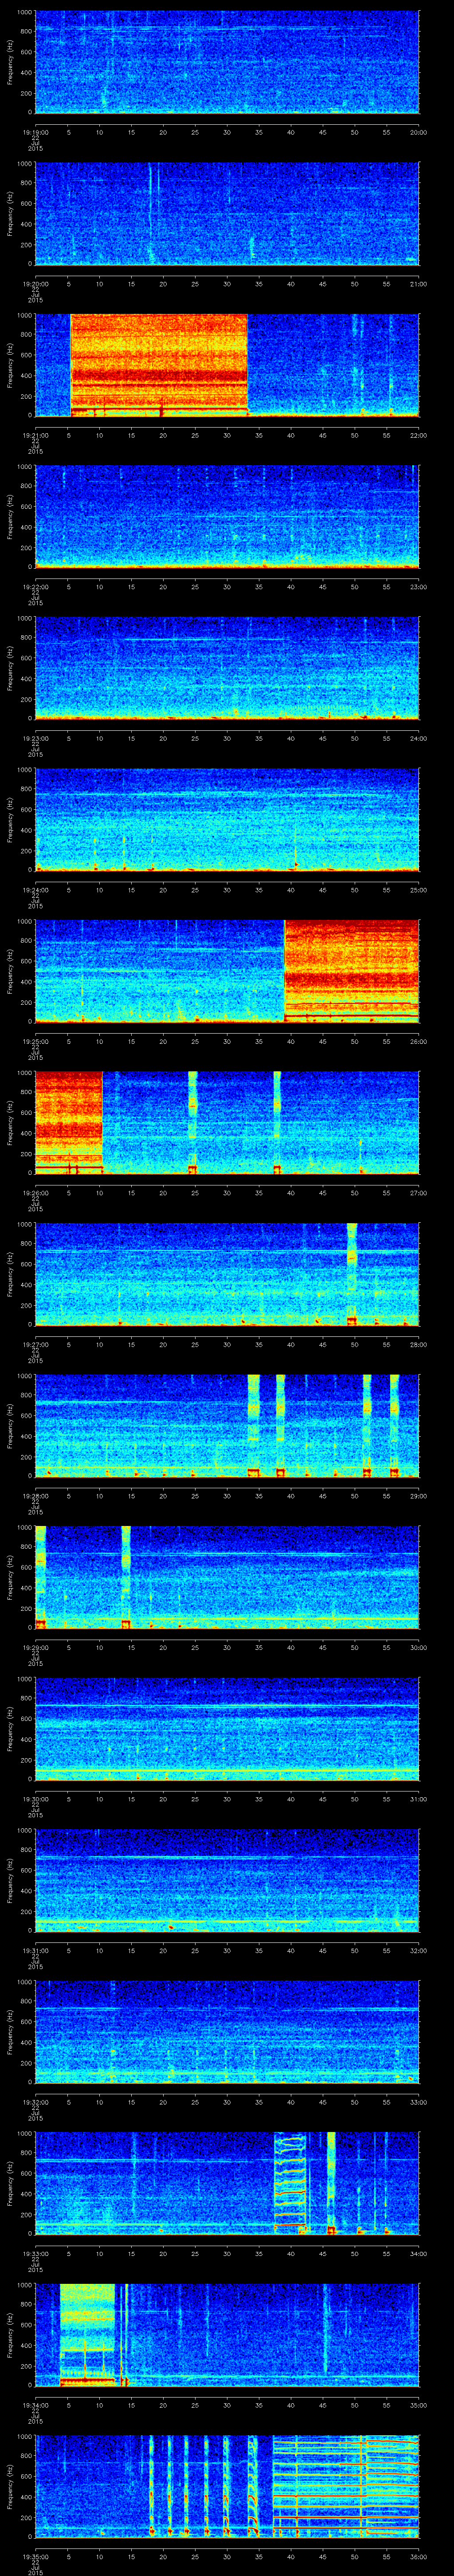The height and width of the screenshot is (2576, 454).
Task: Select the spectrogram panel starting at 19:28:00
Action: tap(227, 1427)
